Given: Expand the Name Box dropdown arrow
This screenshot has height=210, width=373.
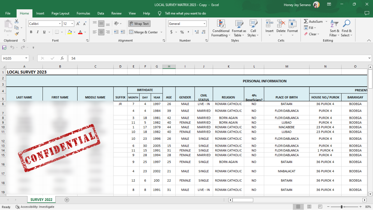Looking at the screenshot, I should coord(26,58).
